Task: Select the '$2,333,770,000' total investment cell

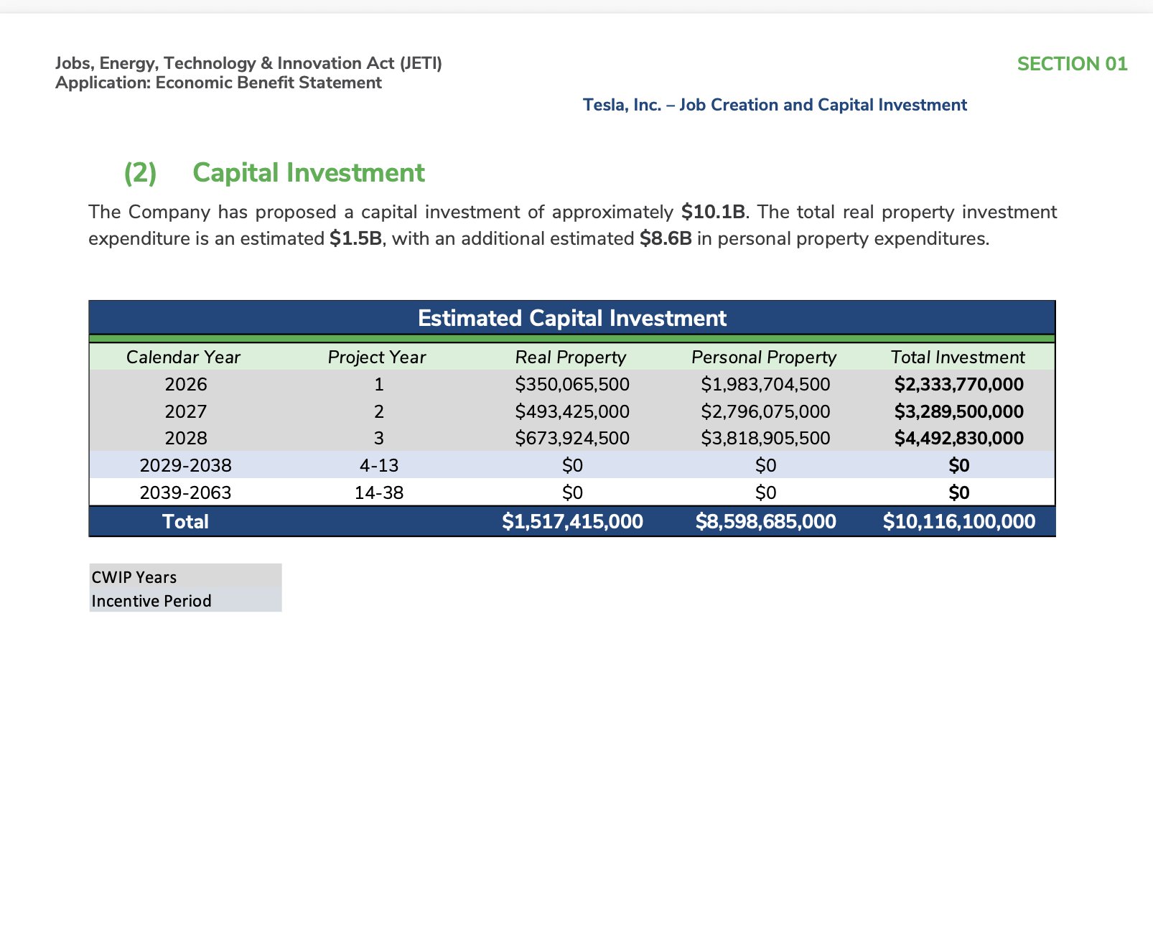Action: point(959,385)
